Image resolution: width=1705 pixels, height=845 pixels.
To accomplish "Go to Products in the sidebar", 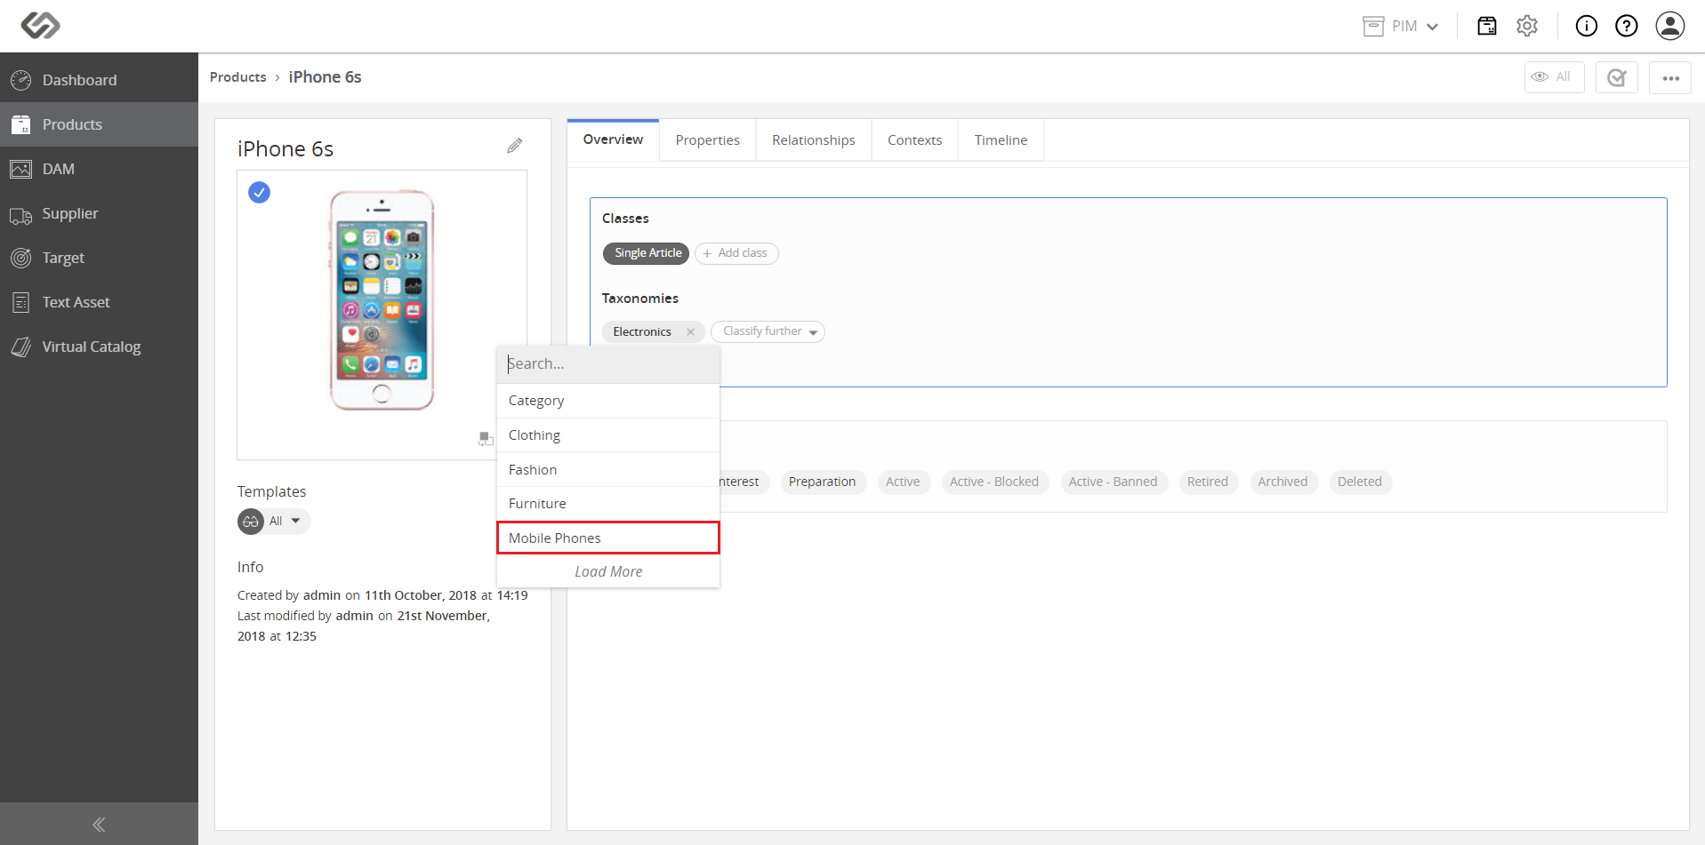I will point(99,124).
